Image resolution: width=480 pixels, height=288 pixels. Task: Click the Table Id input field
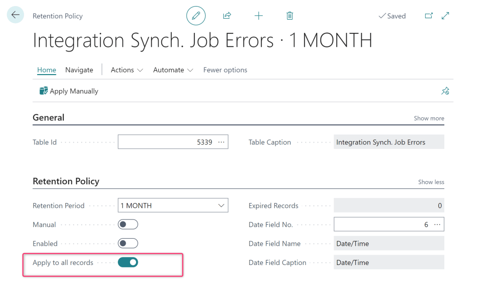pos(167,142)
